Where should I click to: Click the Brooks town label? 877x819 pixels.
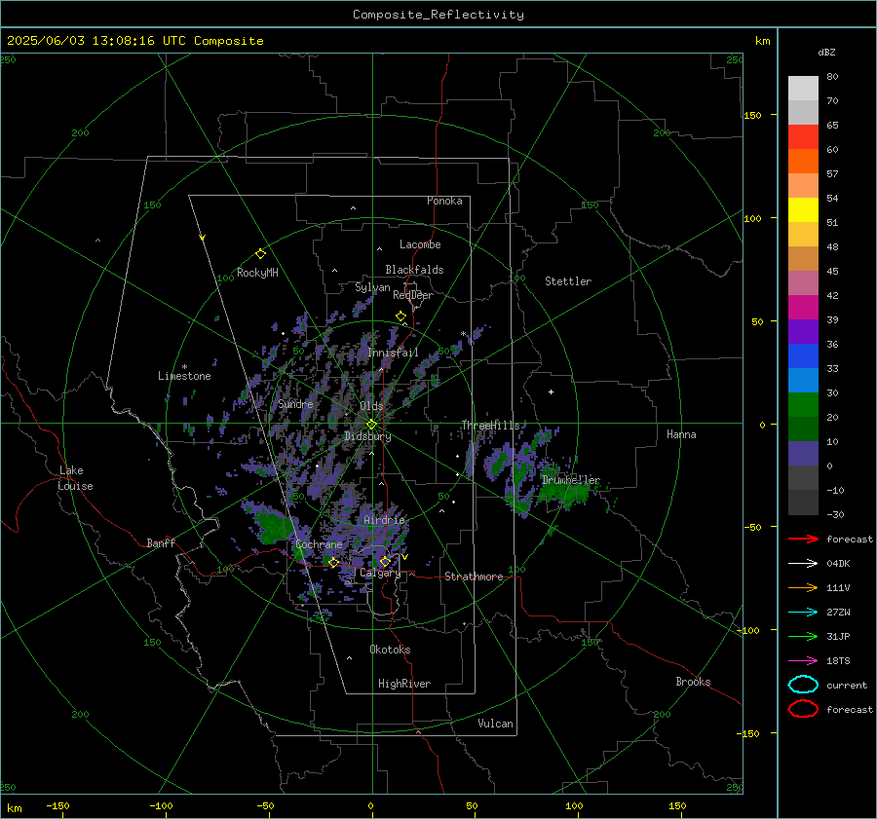coord(693,682)
